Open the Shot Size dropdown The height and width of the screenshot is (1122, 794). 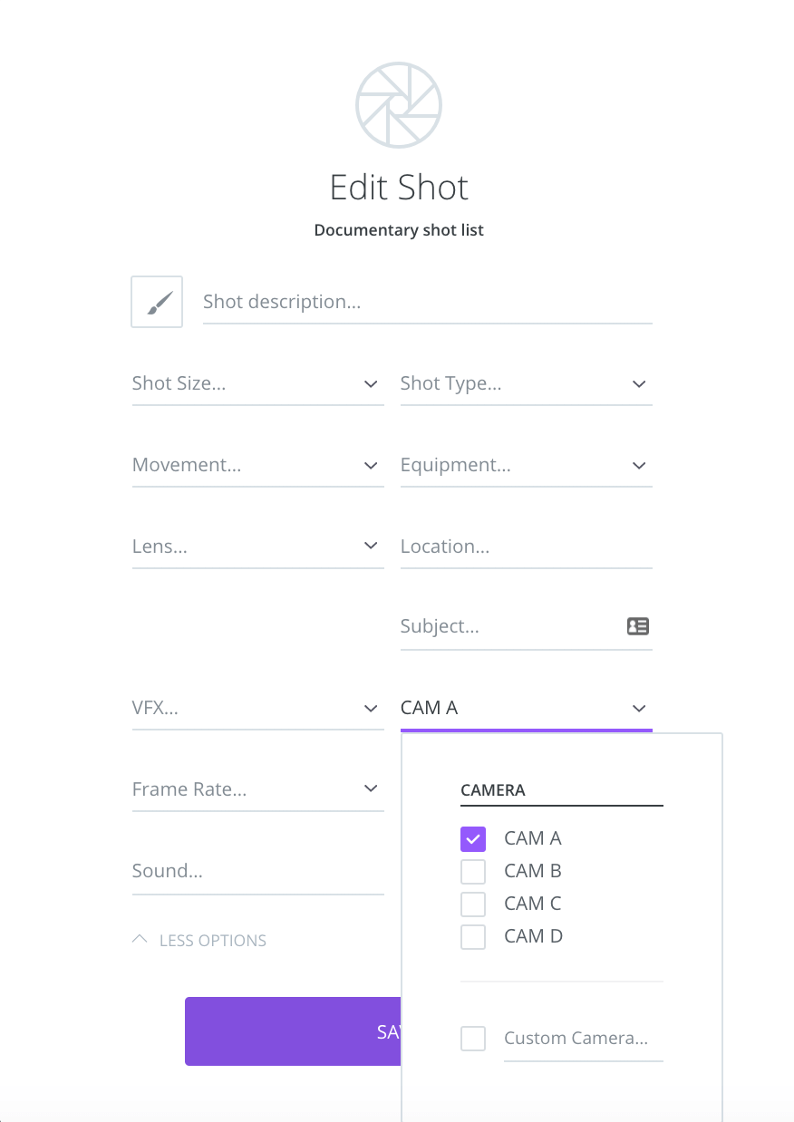coord(257,384)
